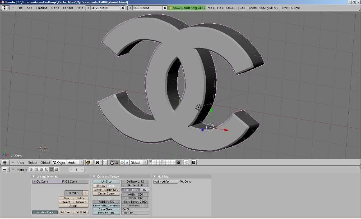
Task: Open the Object Mode dropdown
Action: (68, 162)
